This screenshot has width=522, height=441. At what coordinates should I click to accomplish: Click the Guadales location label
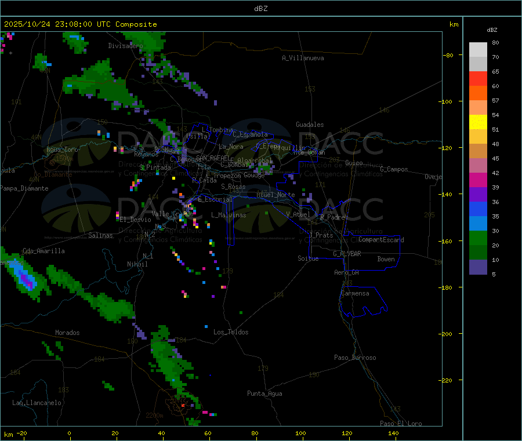point(310,125)
